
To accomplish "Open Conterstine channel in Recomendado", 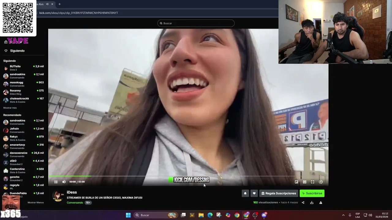I will click(24, 170).
